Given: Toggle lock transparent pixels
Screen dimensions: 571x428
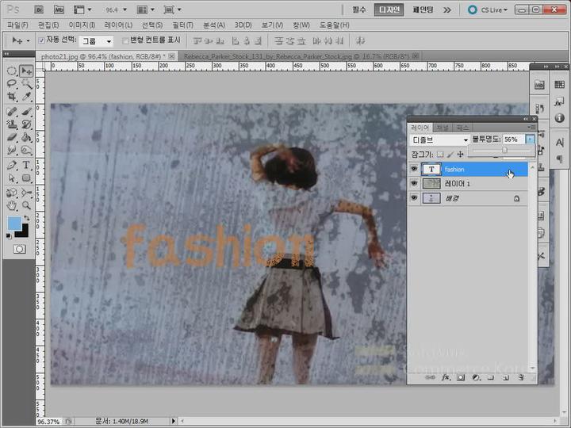Looking at the screenshot, I should point(440,155).
